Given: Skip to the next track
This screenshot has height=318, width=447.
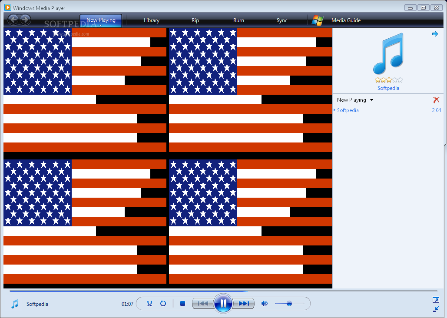Looking at the screenshot, I should [x=243, y=304].
